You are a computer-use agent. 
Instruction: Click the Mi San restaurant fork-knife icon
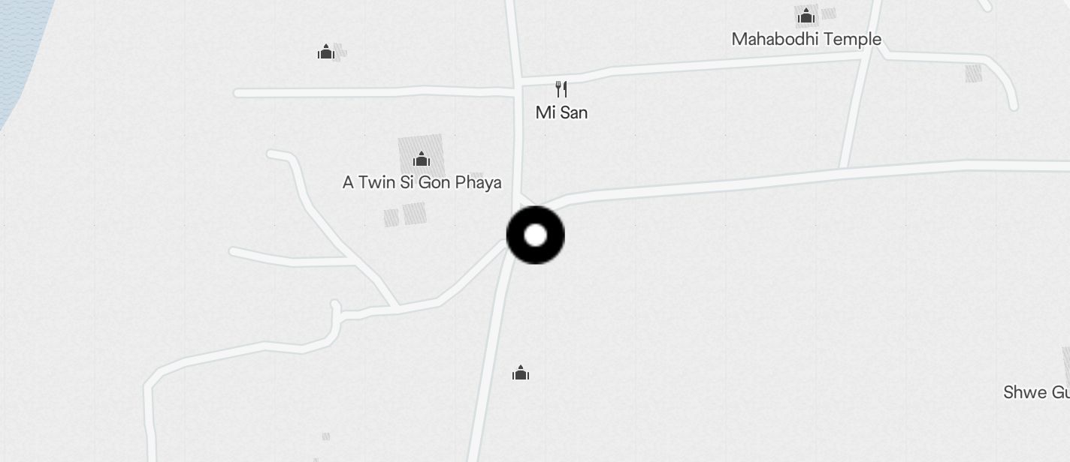tap(561, 90)
